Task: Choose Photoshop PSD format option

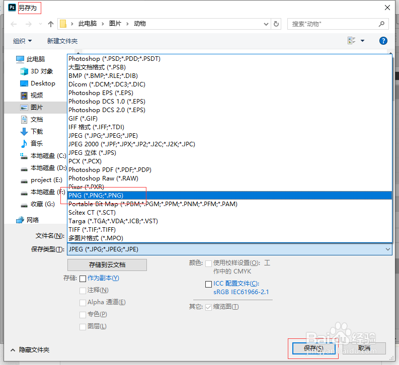Action: (x=229, y=59)
